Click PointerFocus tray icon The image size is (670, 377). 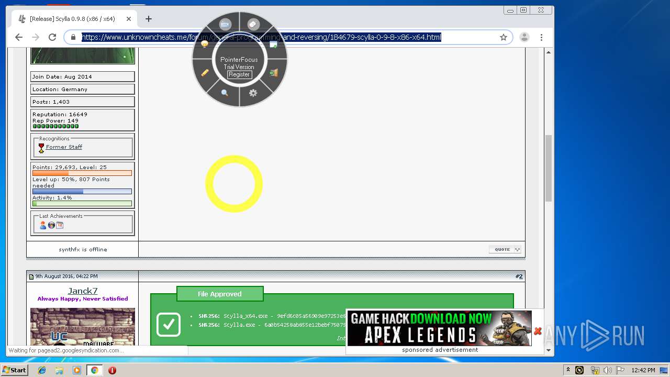[x=579, y=370]
